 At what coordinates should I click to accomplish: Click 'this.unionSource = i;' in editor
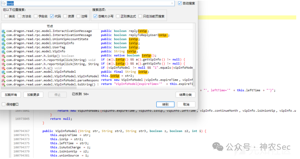tap(69, 156)
